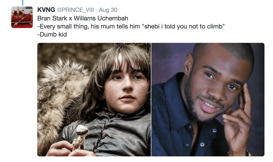Click the blue thread line above the avatar

[x=23, y=2]
